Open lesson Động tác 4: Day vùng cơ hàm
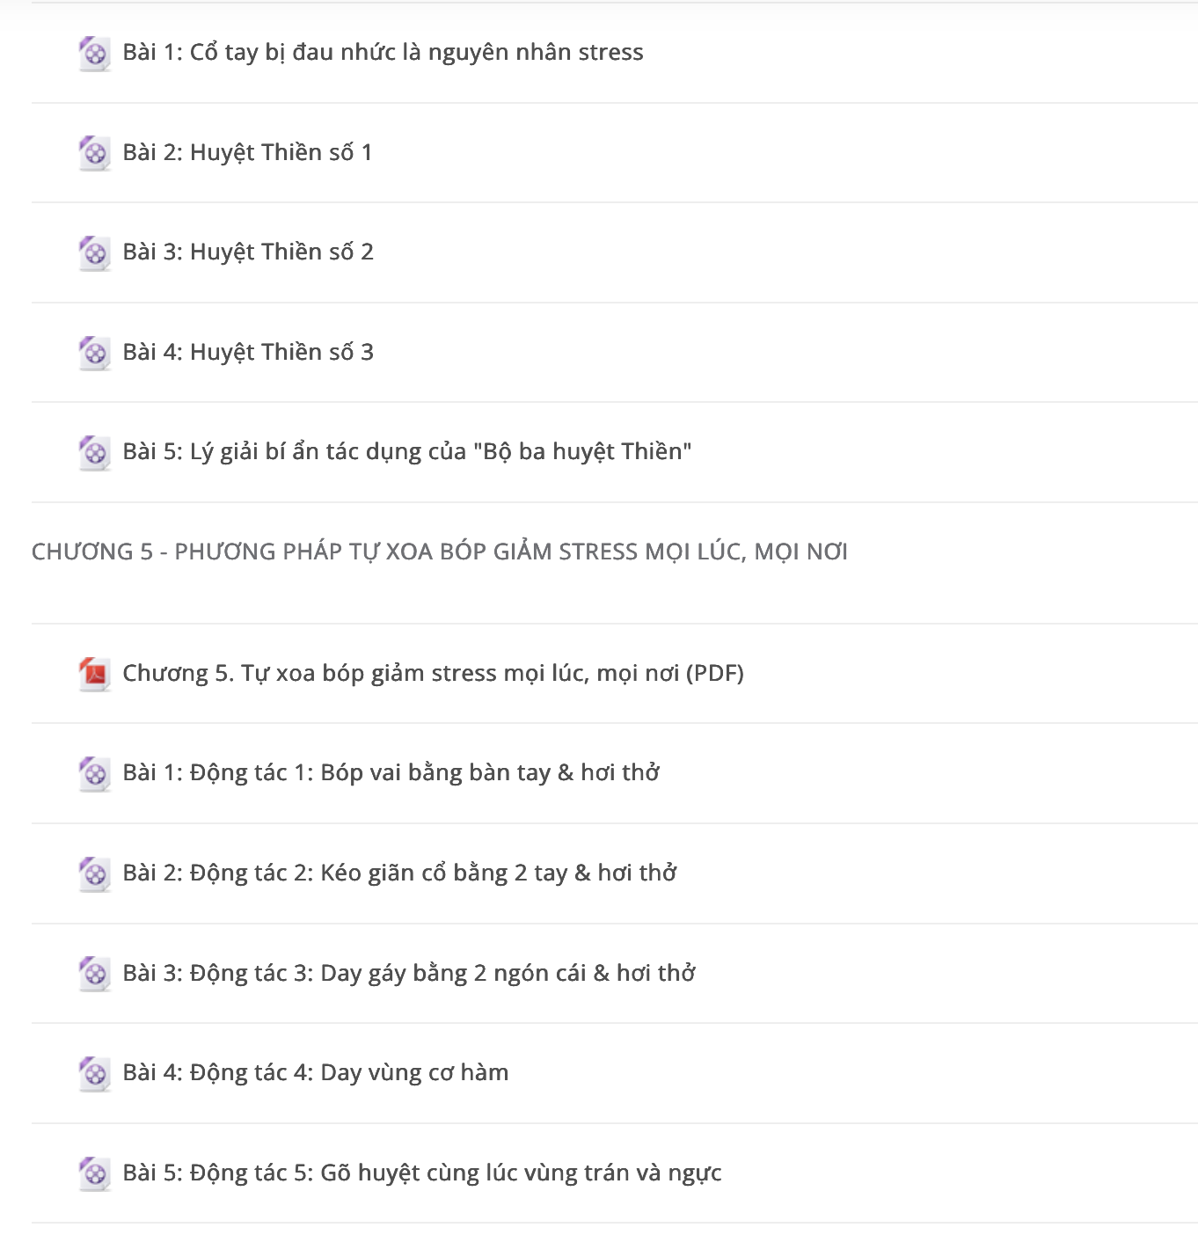 click(x=316, y=1073)
